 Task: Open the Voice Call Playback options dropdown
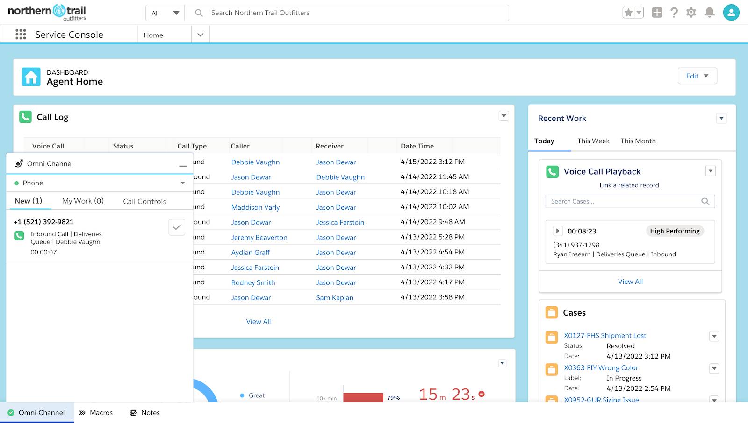coord(711,171)
